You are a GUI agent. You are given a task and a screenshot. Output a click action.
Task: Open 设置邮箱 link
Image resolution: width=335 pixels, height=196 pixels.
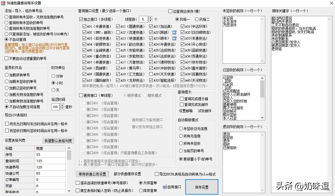[x=186, y=111]
